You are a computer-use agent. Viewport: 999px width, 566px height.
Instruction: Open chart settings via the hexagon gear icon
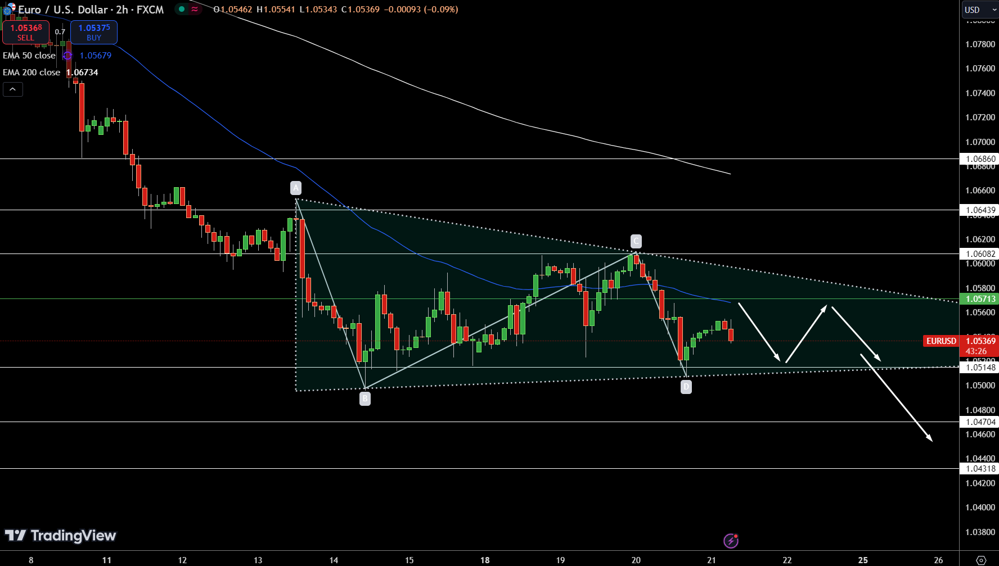(x=981, y=560)
